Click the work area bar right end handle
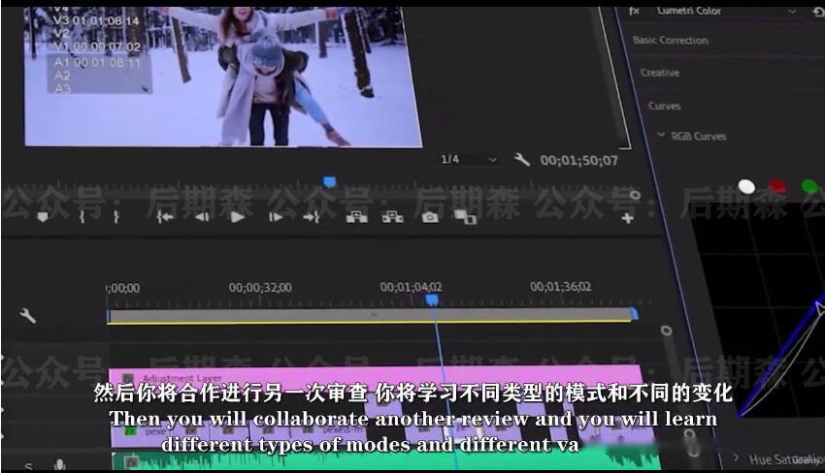 635,314
